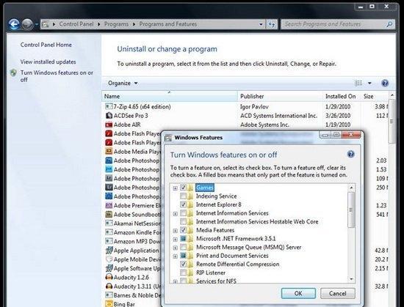
Task: Expand Internet Information Services tree node
Action: 176,213
